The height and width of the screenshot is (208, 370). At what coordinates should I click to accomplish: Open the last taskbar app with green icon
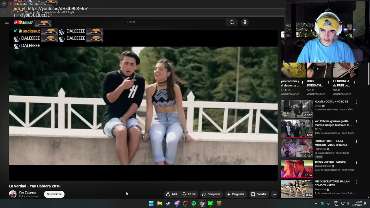pos(219,203)
